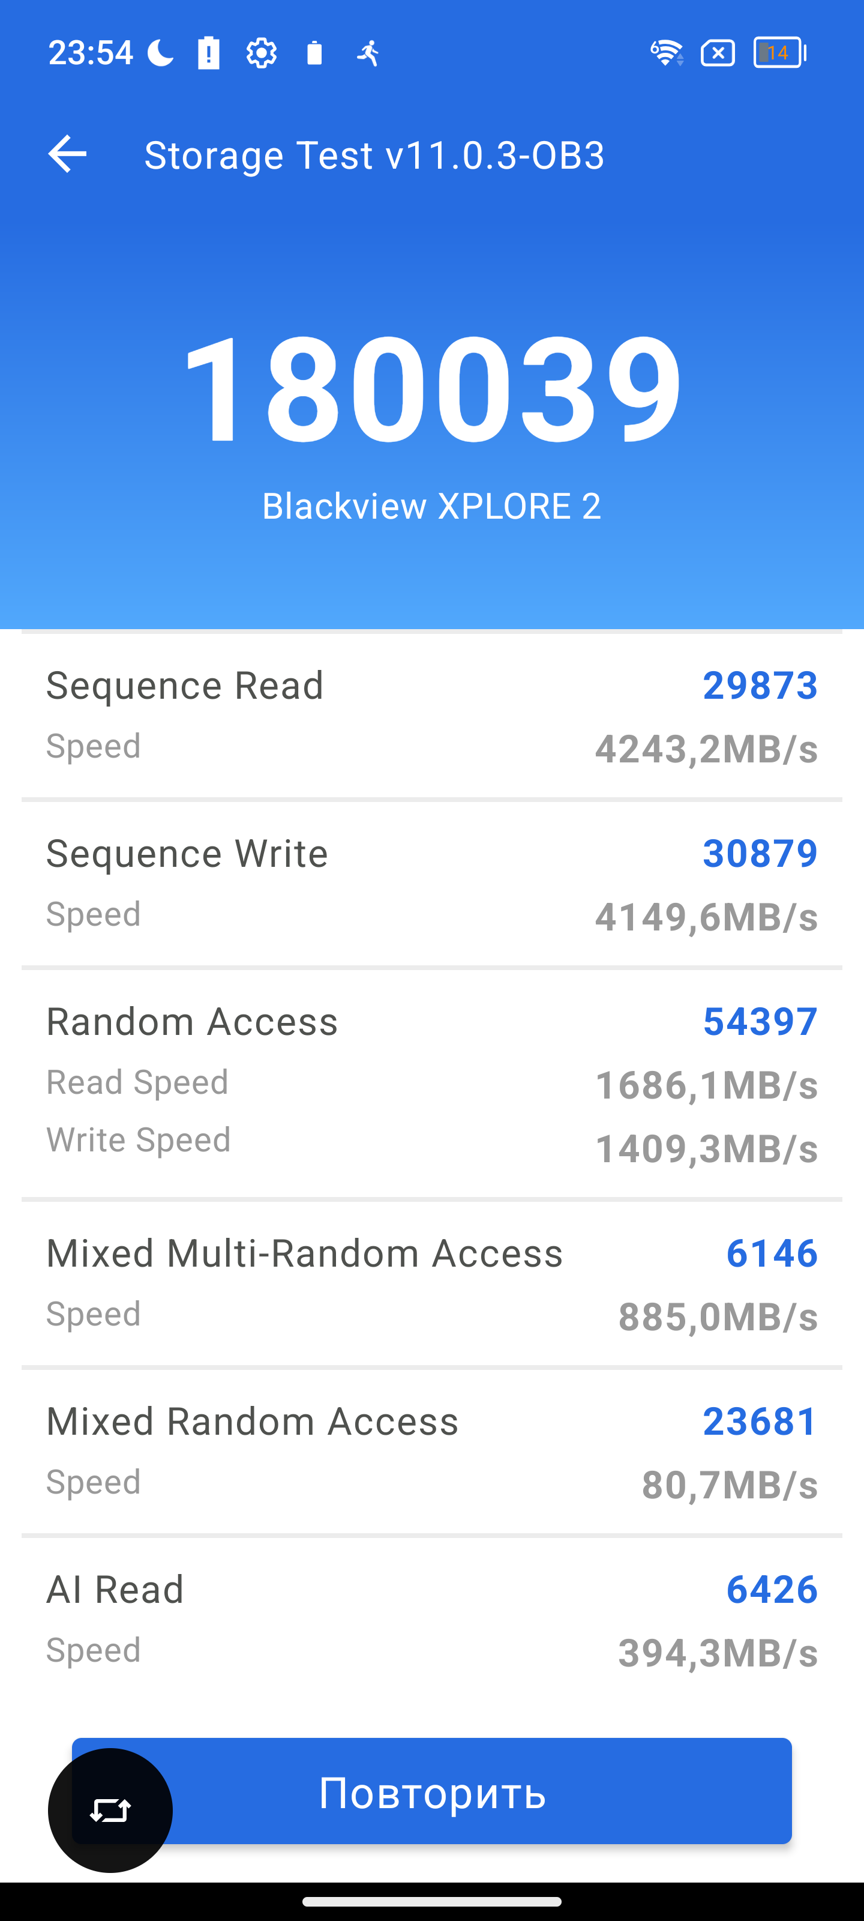Tap the bottom navigation gesture bar
Screen dimensions: 864x1921
431,1901
